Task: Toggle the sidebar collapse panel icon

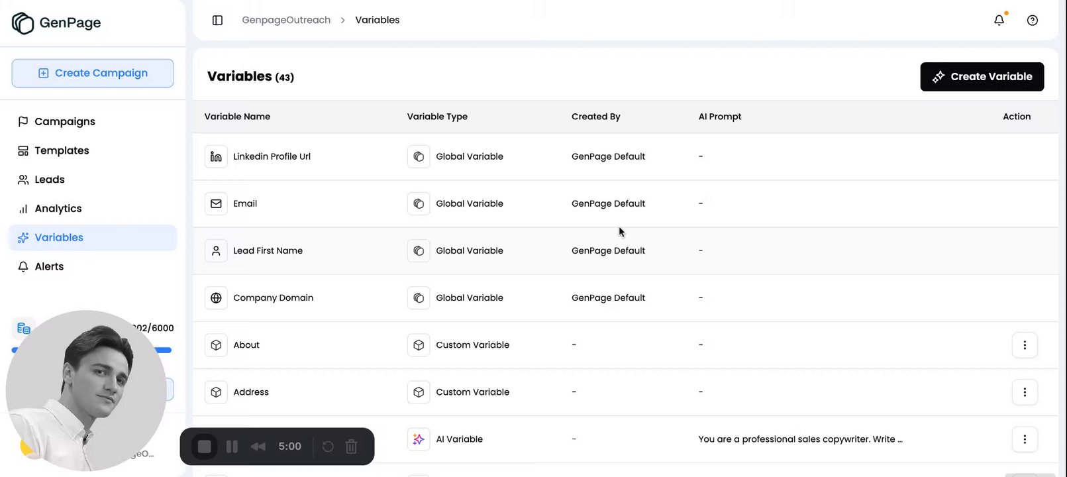Action: pos(217,21)
